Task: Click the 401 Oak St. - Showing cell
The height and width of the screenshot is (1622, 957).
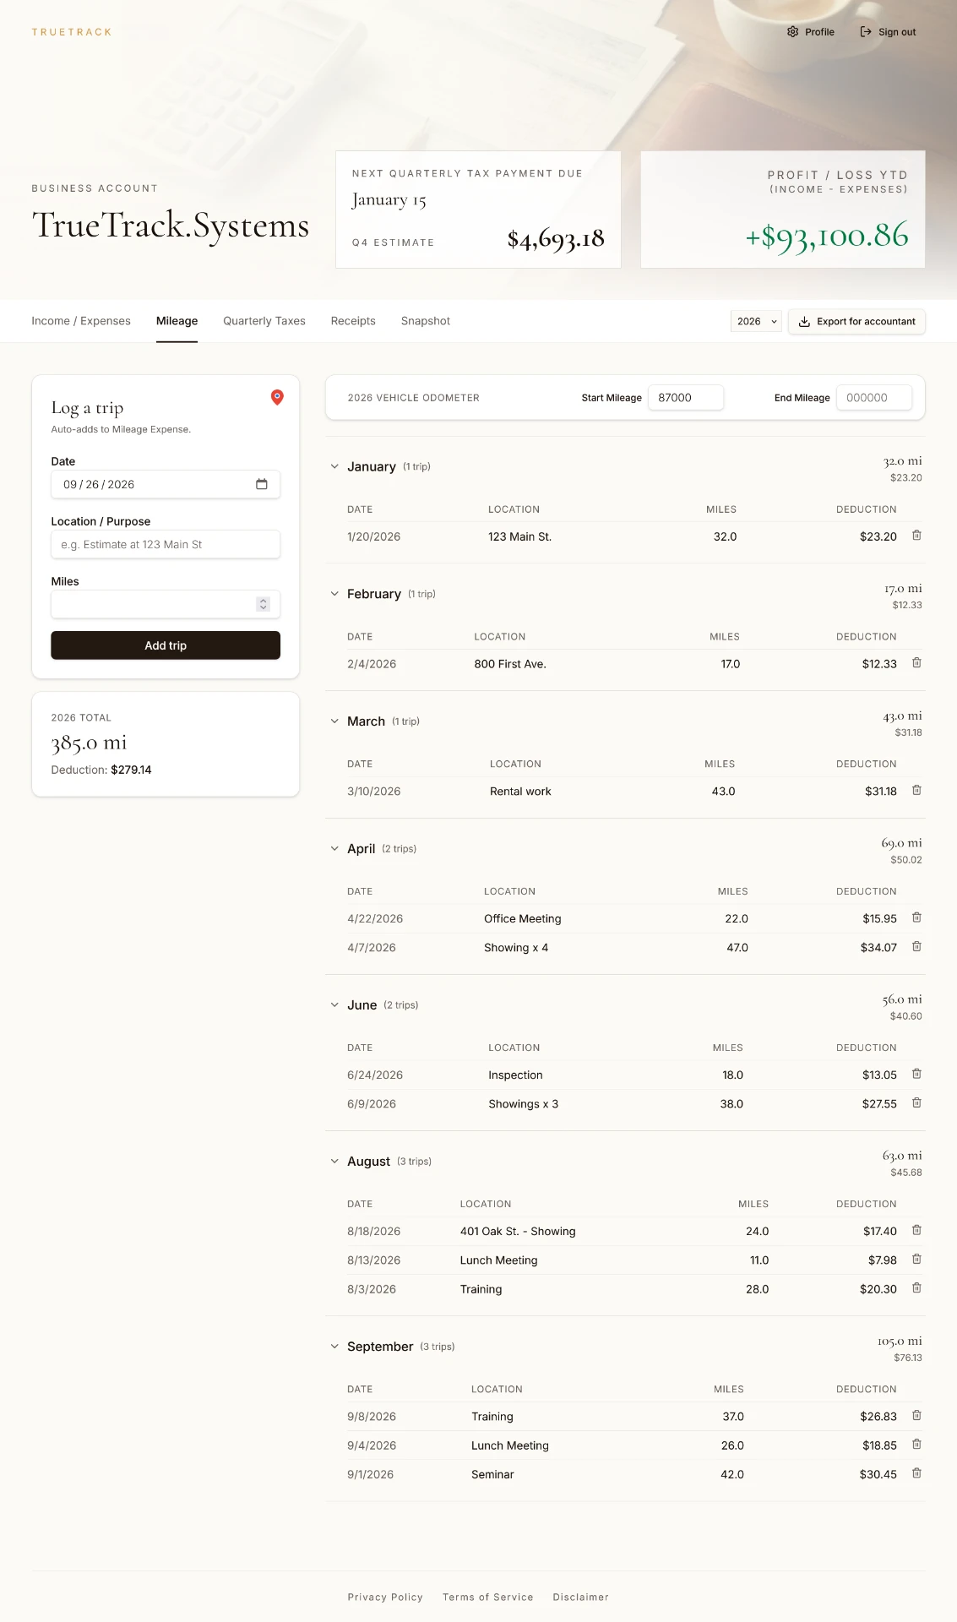Action: [518, 1231]
